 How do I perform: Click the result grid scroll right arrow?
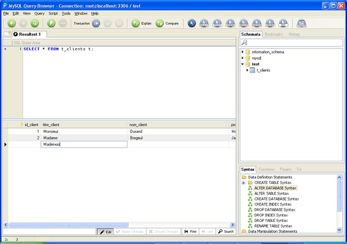tap(232, 224)
